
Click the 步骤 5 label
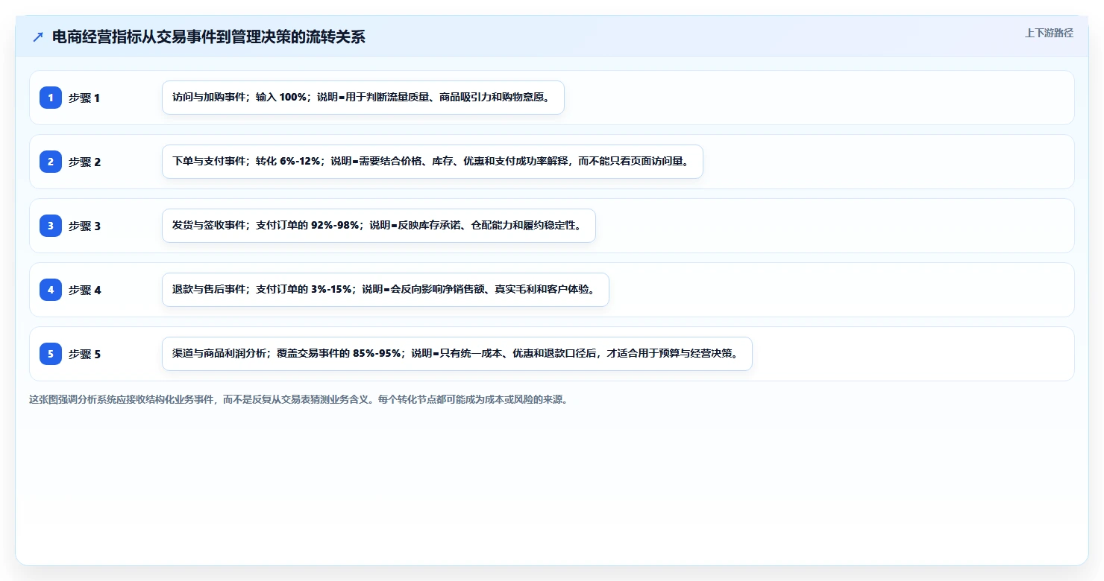[84, 354]
